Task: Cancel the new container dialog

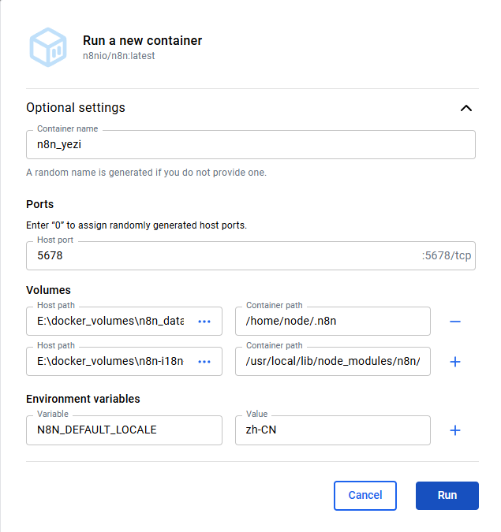Action: tap(365, 496)
